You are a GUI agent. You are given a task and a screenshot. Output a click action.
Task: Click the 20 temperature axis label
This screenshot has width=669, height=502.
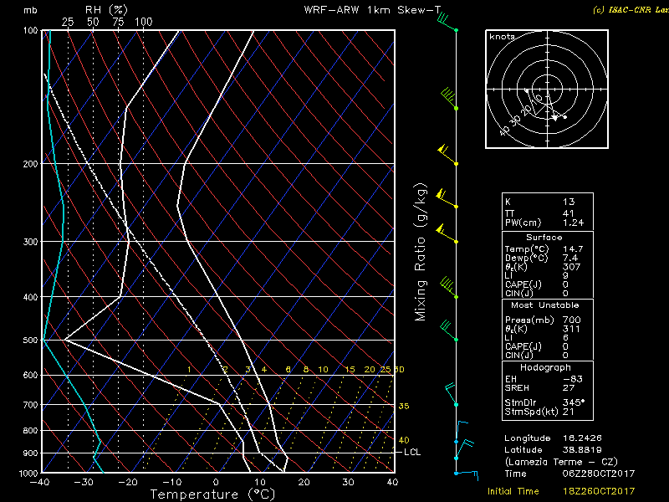point(304,483)
